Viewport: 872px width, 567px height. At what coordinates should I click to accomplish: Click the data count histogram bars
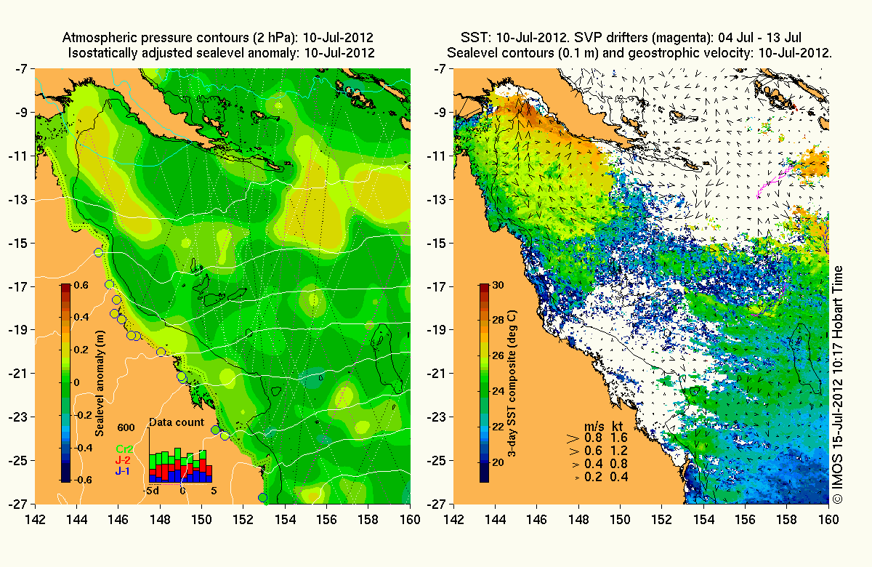coord(182,465)
